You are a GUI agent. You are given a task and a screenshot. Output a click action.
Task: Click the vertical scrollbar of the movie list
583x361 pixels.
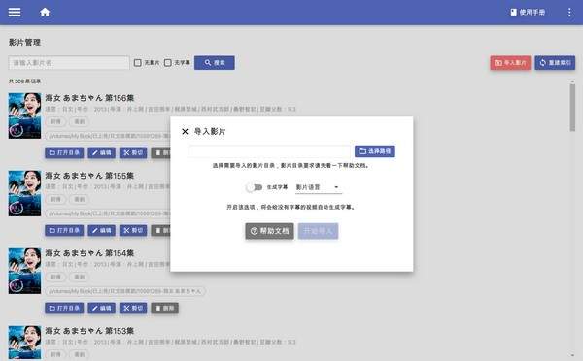tap(572, 108)
